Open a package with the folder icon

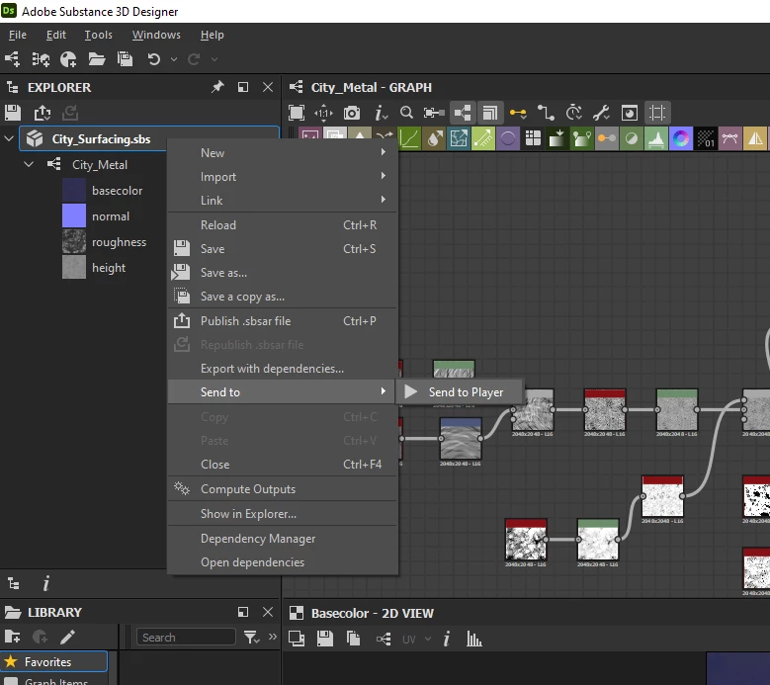97,59
